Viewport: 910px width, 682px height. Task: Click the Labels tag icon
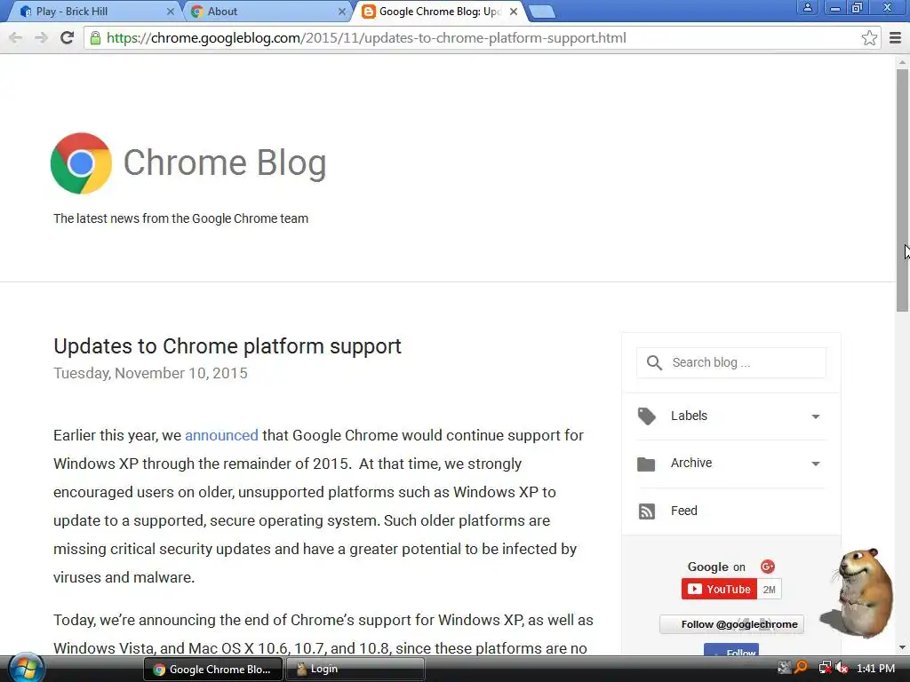click(646, 416)
